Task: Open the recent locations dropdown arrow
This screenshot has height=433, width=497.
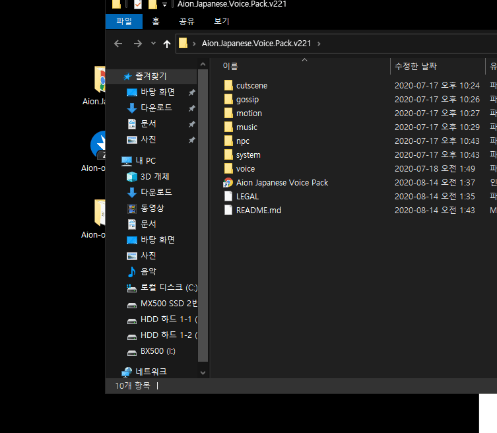Action: 153,44
